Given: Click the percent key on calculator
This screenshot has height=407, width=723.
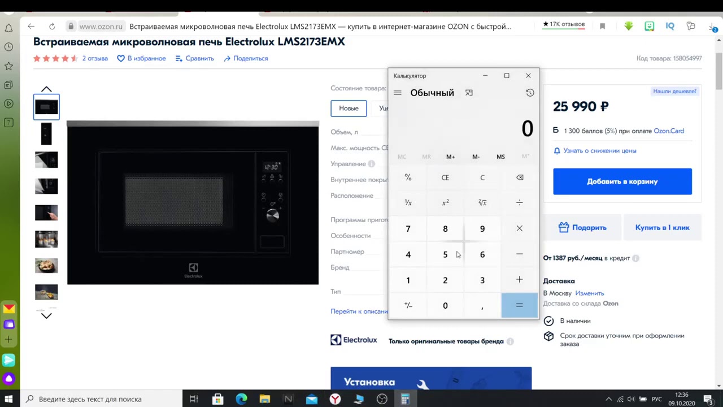Looking at the screenshot, I should click(408, 177).
